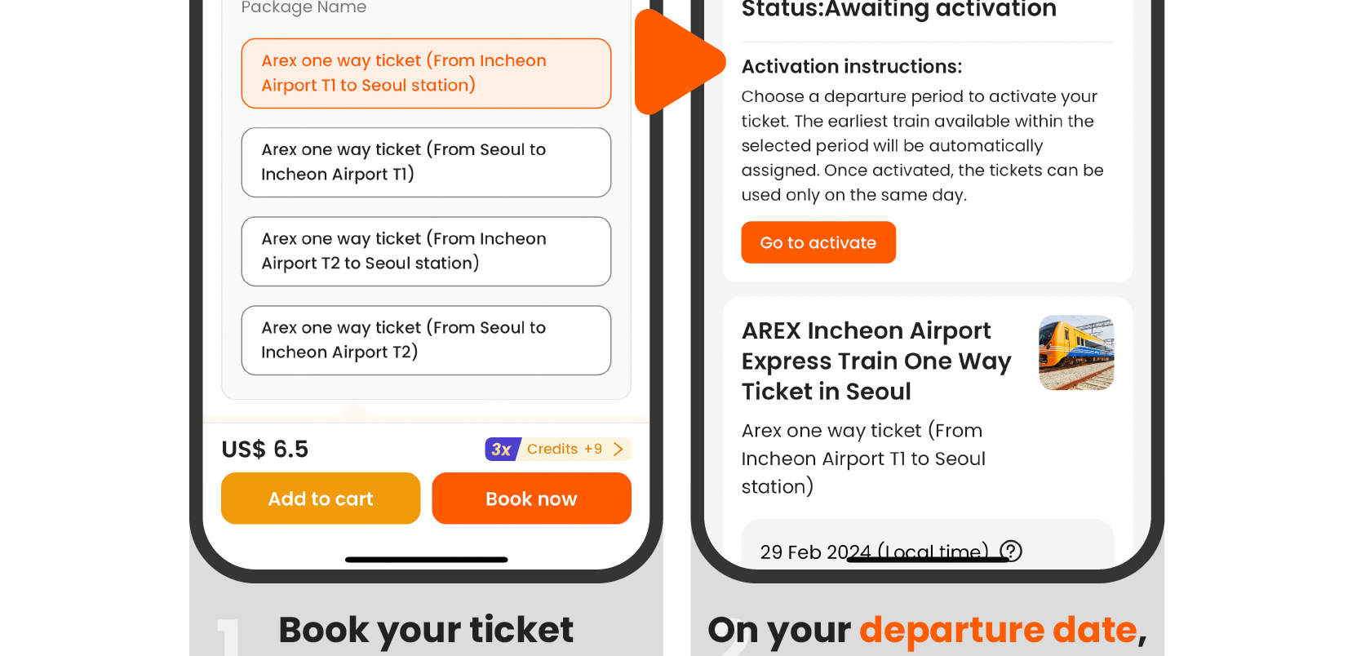Click the US$ 6.5 price label
Viewport: 1361px width, 656px height.
pos(264,449)
